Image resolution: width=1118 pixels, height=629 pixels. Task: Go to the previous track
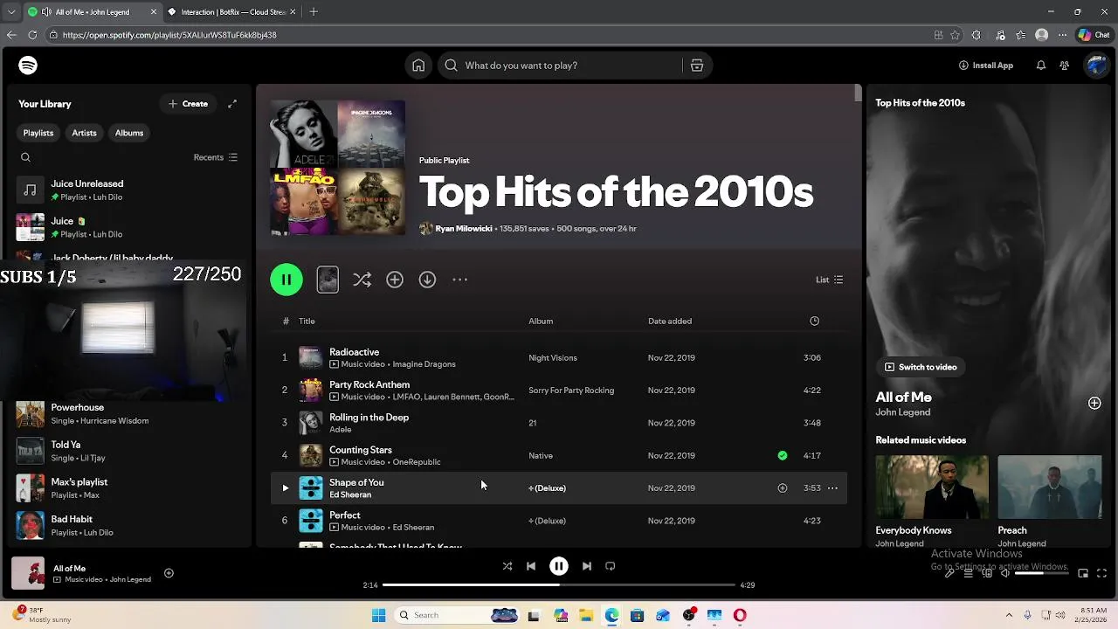531,566
